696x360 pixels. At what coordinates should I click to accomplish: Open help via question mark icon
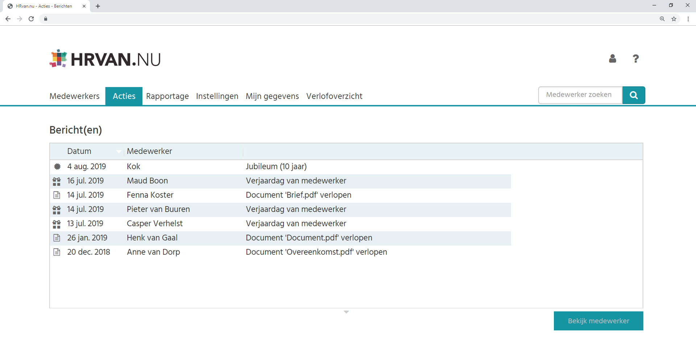tap(635, 59)
